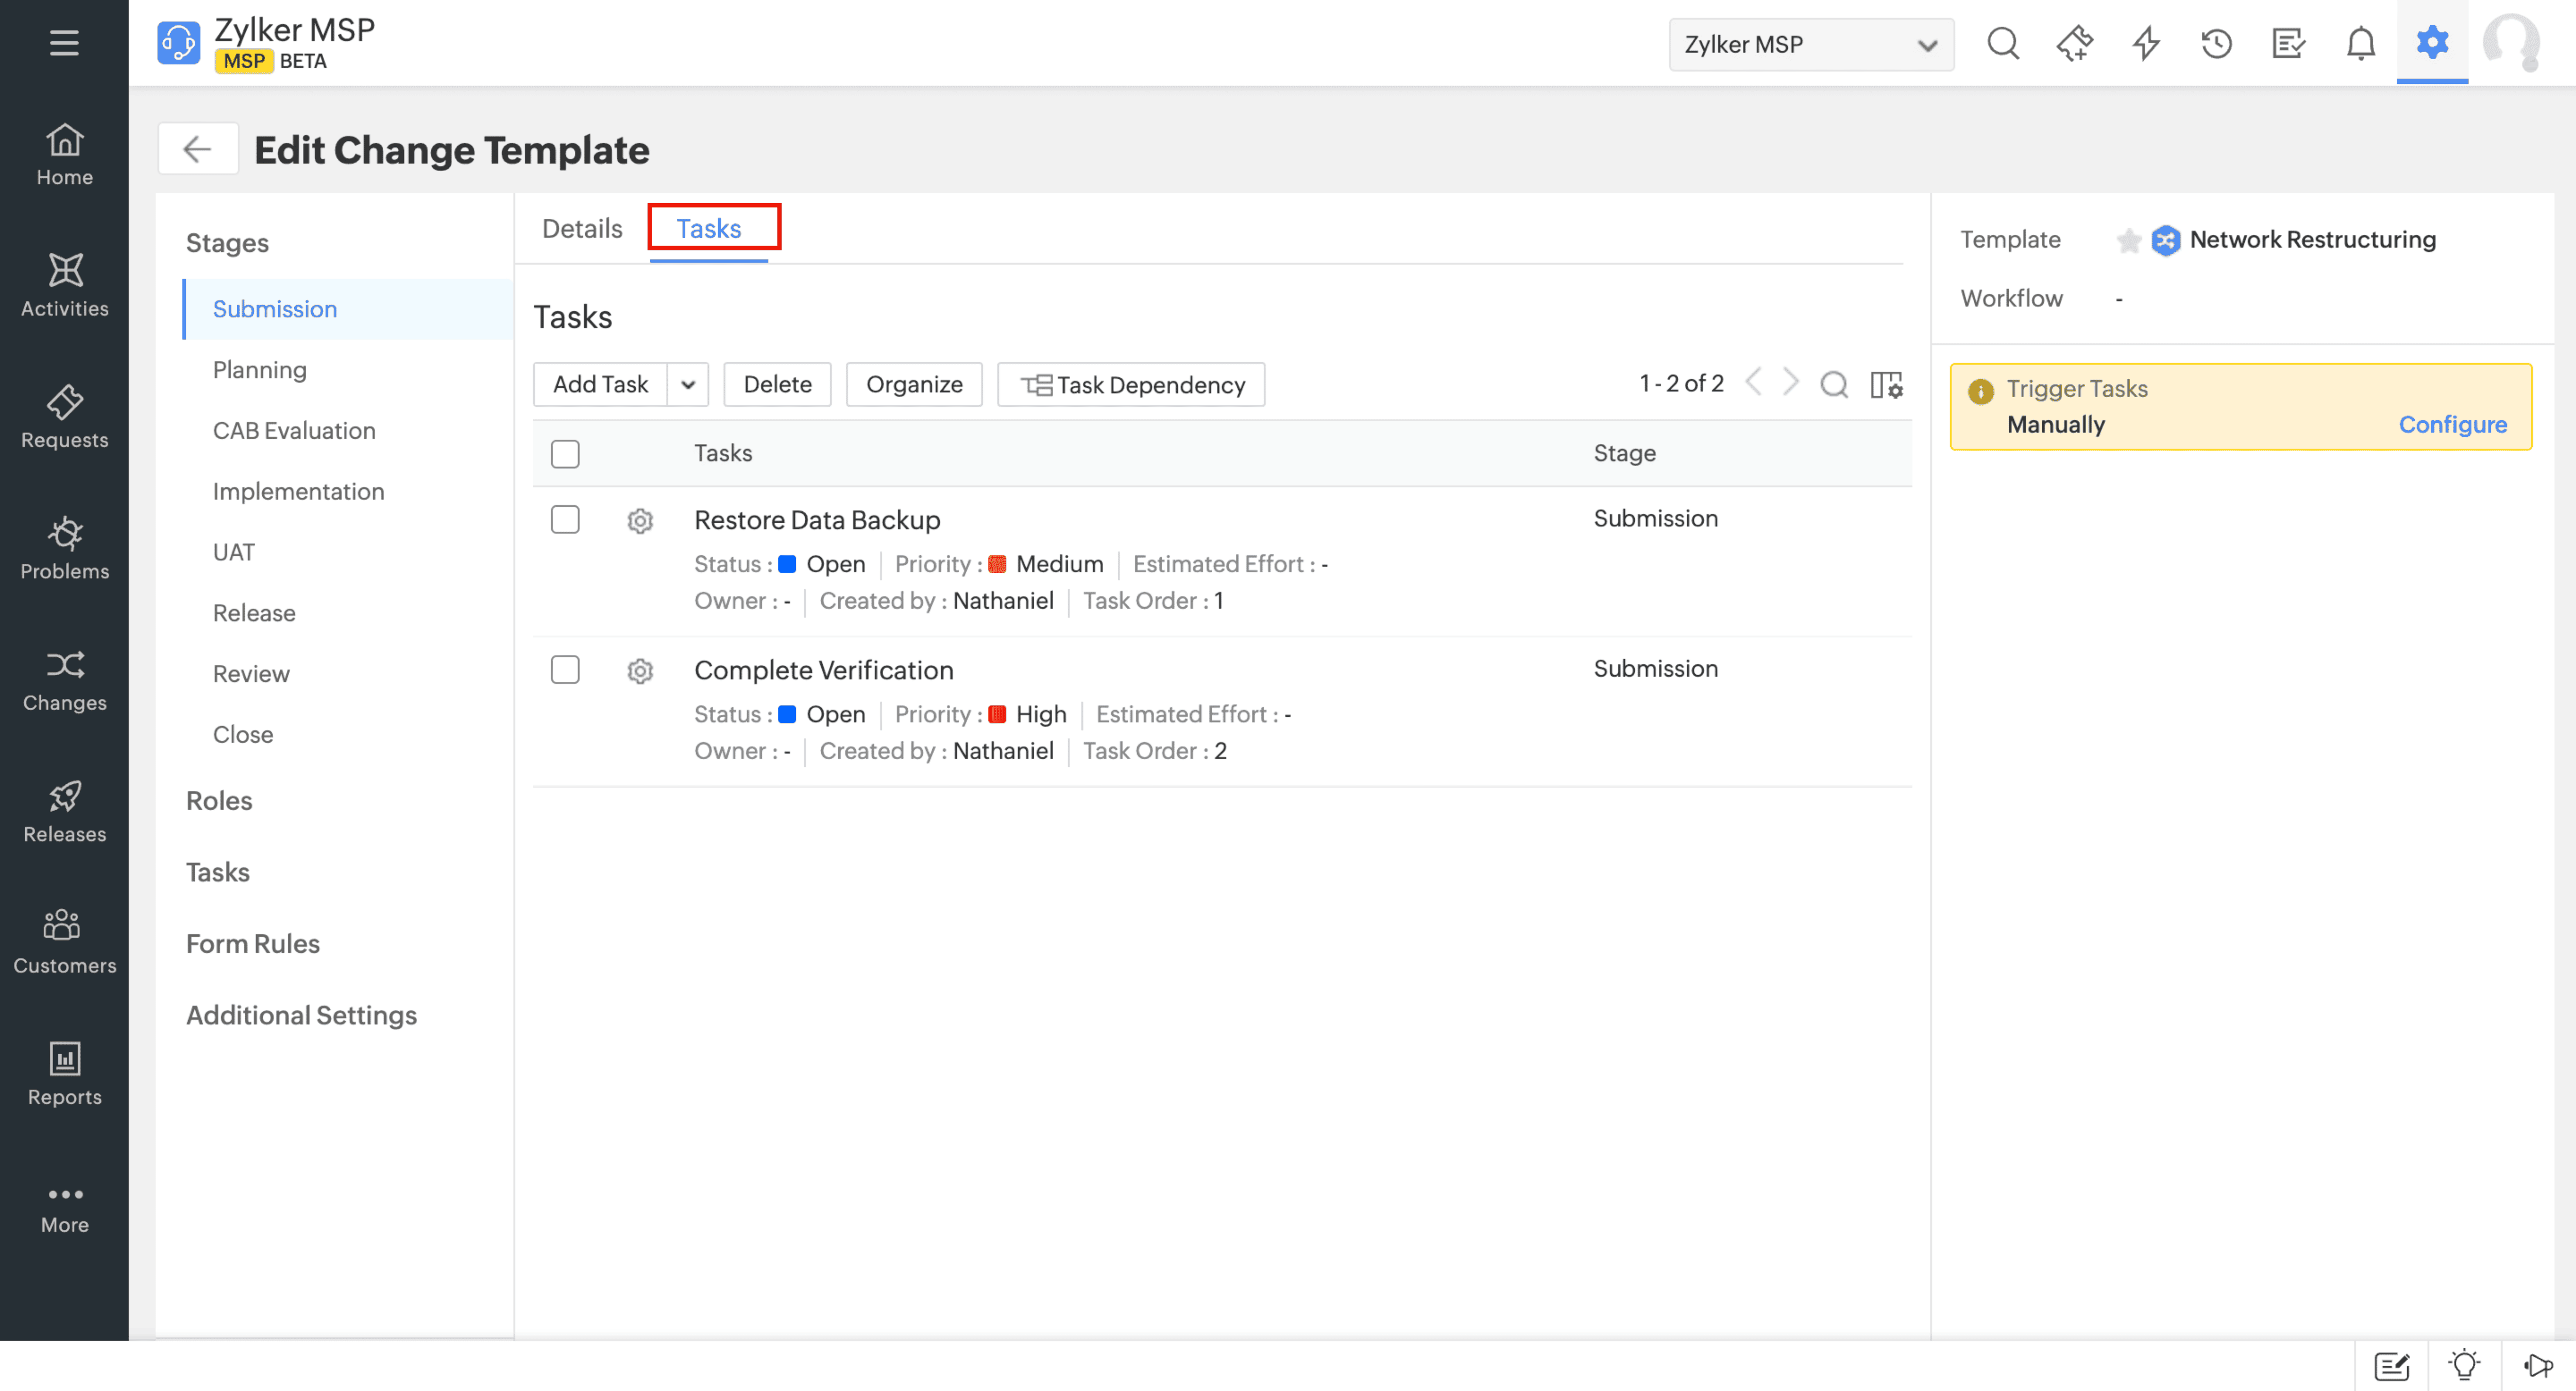Open the admin settings gear icon

click(2432, 43)
